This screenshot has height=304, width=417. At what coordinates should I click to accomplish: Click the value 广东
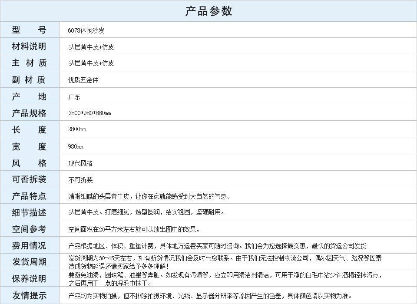pyautogui.click(x=74, y=97)
